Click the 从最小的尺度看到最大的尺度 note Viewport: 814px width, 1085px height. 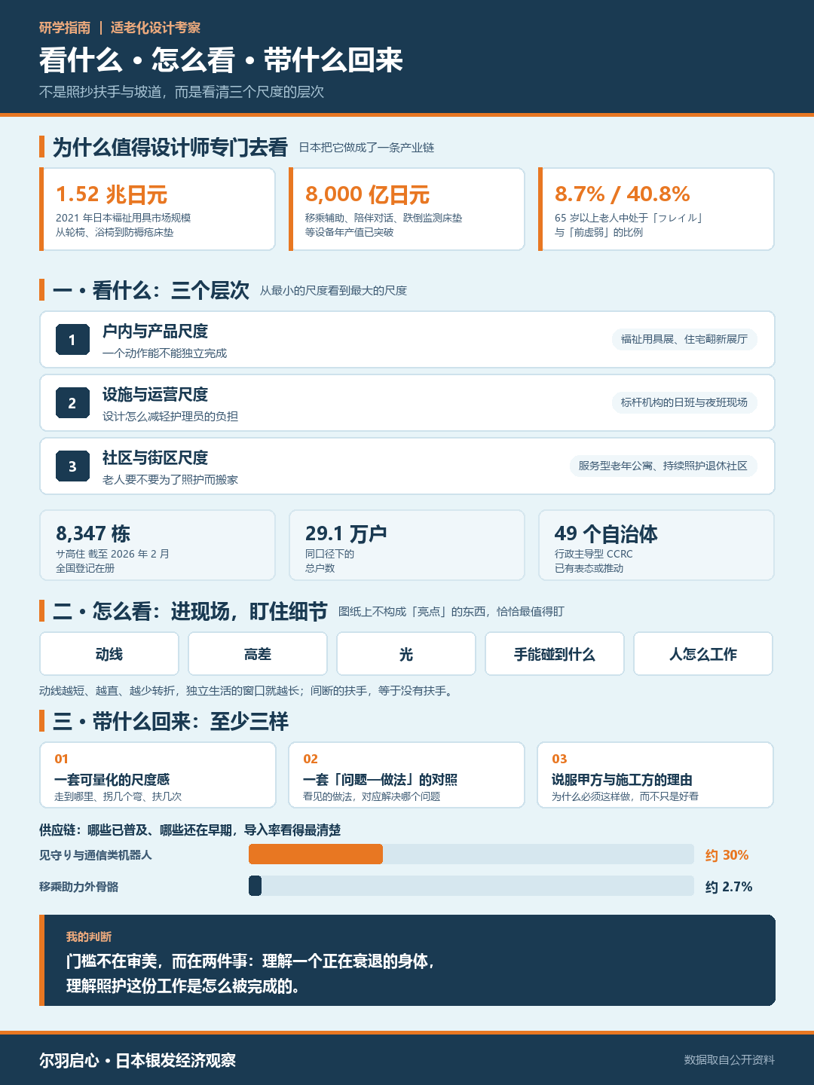pyautogui.click(x=333, y=291)
